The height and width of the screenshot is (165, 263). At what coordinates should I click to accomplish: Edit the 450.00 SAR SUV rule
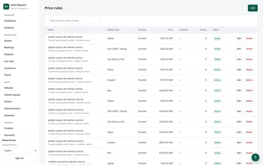[239, 49]
